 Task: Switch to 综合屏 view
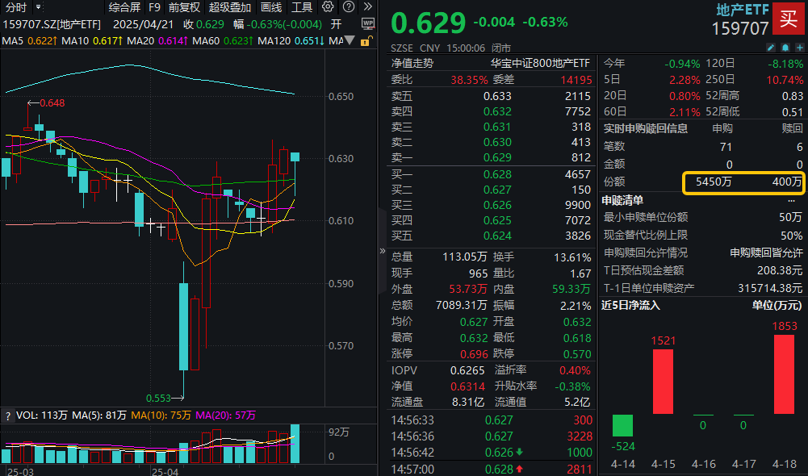(x=124, y=7)
